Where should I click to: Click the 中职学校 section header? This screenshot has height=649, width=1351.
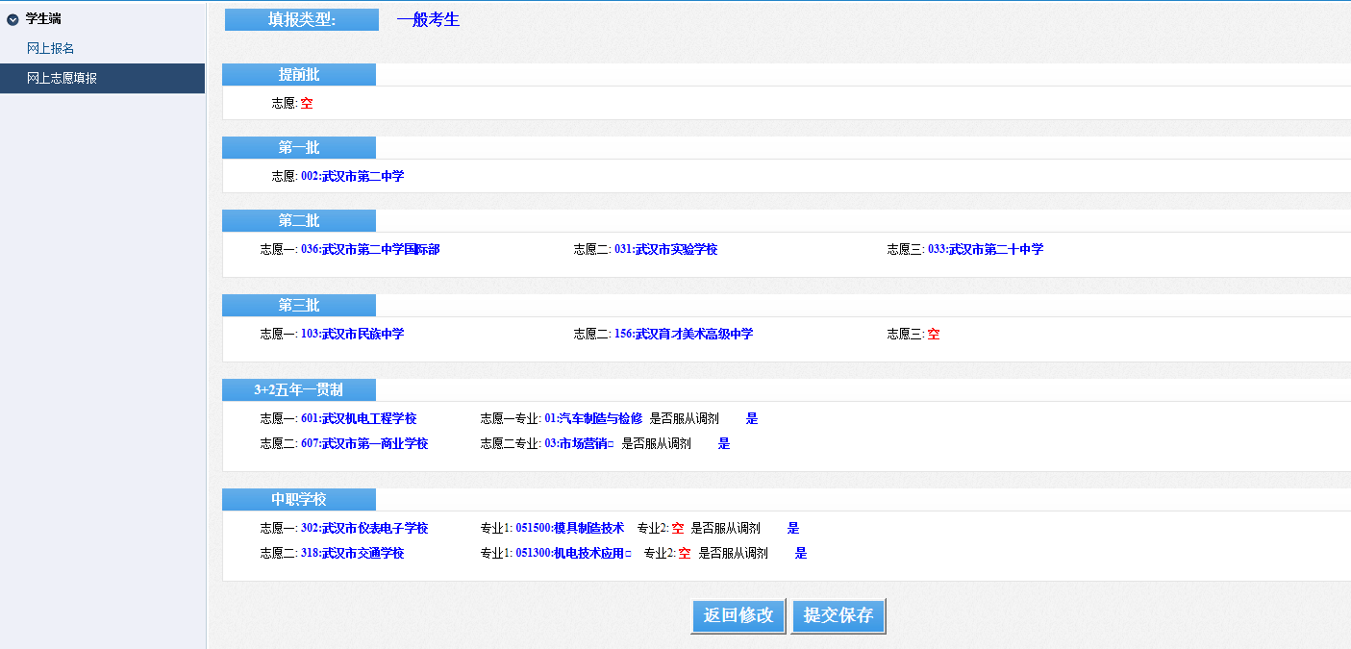tap(299, 500)
